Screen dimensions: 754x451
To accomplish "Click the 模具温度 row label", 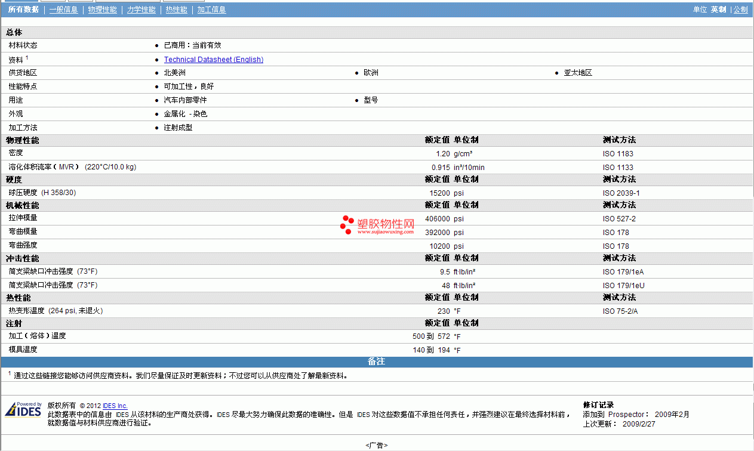I will (x=23, y=350).
